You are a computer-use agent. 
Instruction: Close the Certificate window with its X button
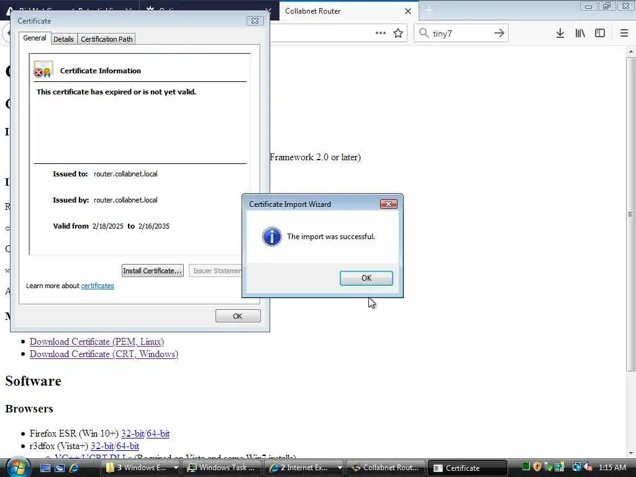pyautogui.click(x=255, y=20)
